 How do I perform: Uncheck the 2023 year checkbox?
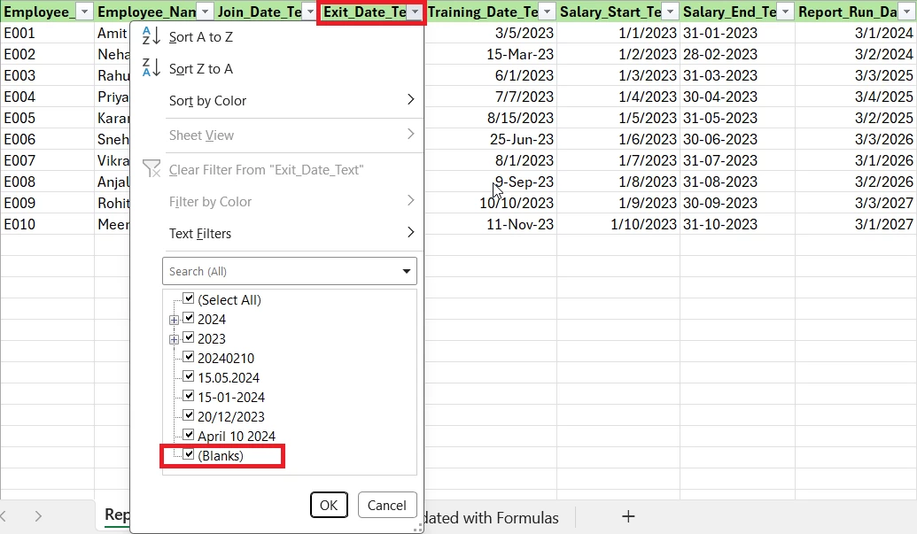(x=189, y=337)
